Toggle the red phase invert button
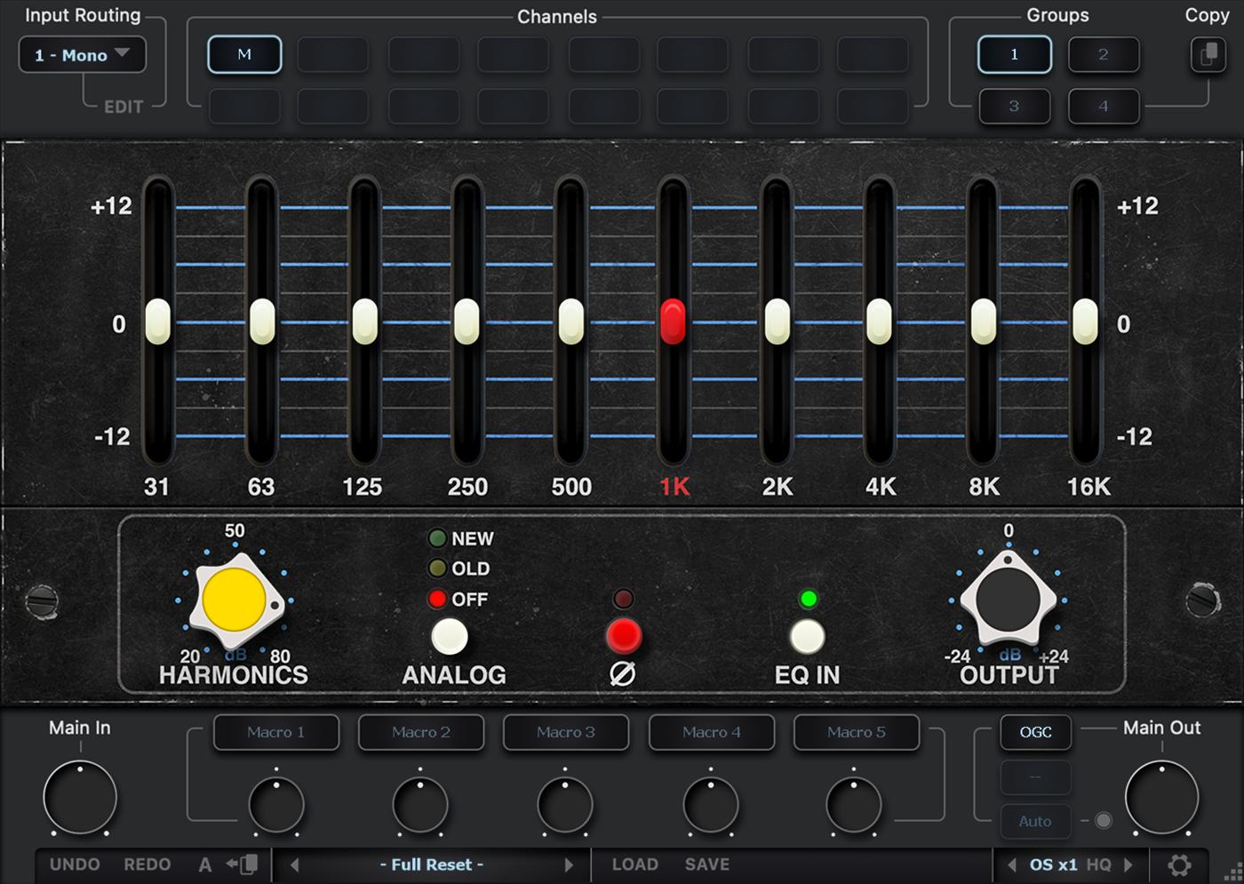This screenshot has height=884, width=1244. coord(623,636)
